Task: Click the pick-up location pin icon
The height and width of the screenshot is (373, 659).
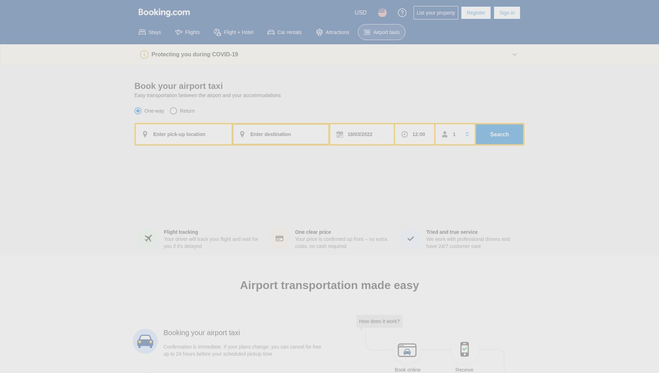Action: click(145, 134)
